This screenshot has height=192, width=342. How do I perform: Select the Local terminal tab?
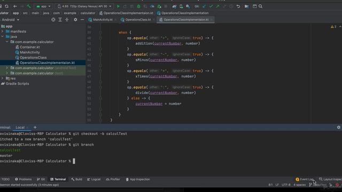click(x=20, y=127)
